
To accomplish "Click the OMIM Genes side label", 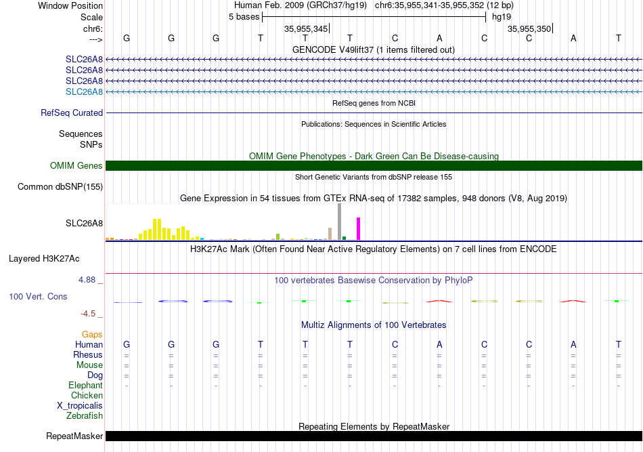I will pos(76,165).
